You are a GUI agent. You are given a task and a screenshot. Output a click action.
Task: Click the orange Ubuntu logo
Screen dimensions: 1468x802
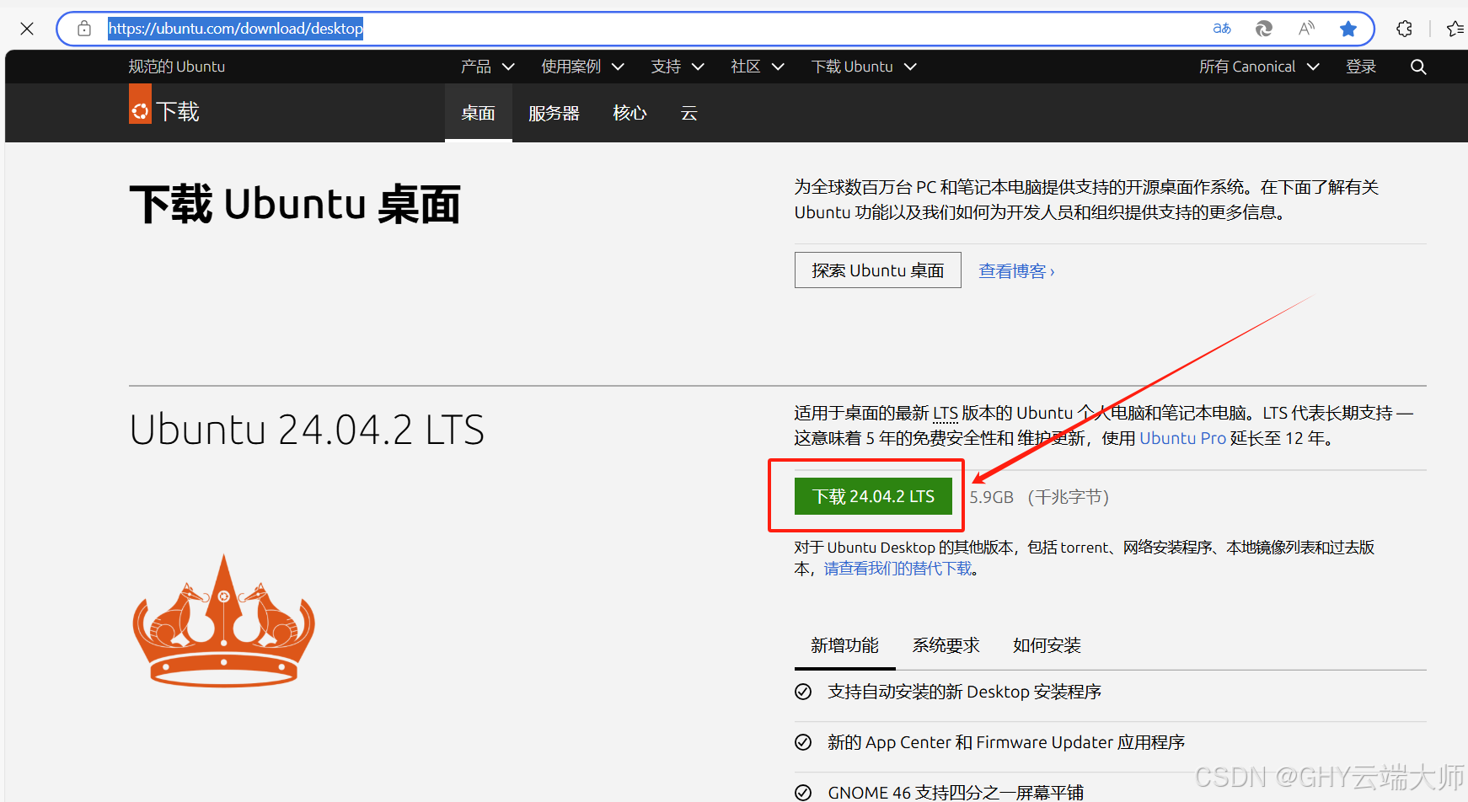(140, 104)
